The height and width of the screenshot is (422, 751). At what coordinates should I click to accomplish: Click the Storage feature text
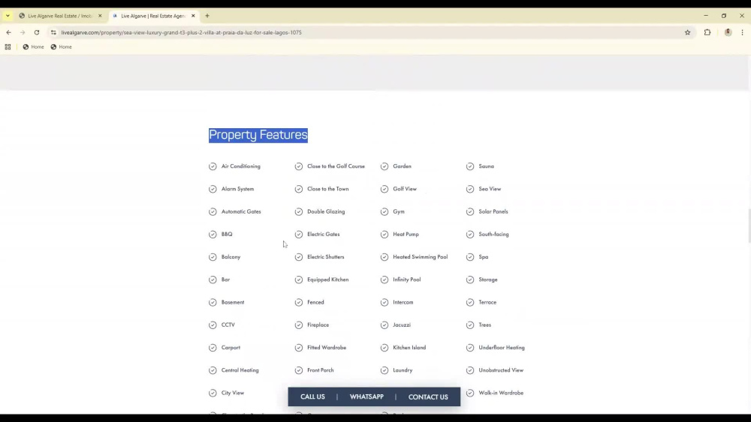[487, 280]
